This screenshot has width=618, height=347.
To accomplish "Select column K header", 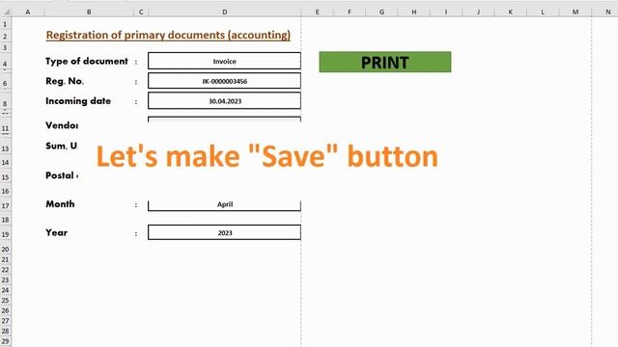I will tap(511, 12).
